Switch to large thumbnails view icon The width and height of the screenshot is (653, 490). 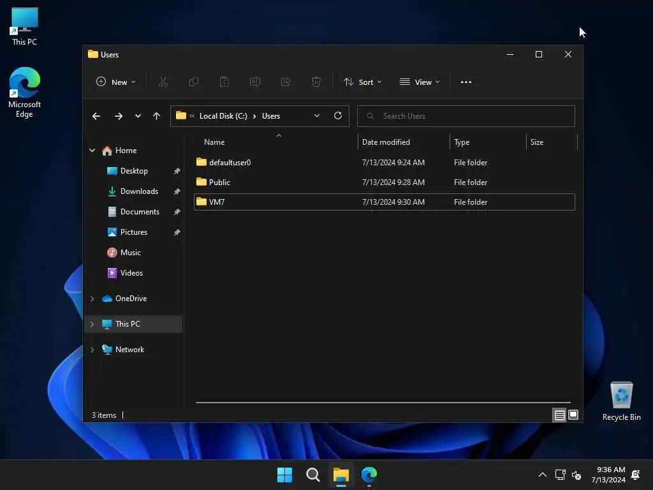point(573,415)
